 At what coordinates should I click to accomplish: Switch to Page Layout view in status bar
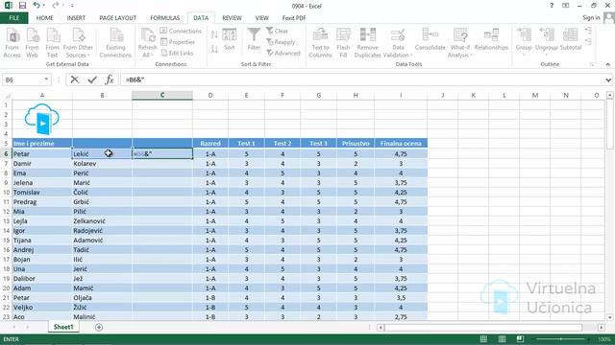(x=502, y=338)
